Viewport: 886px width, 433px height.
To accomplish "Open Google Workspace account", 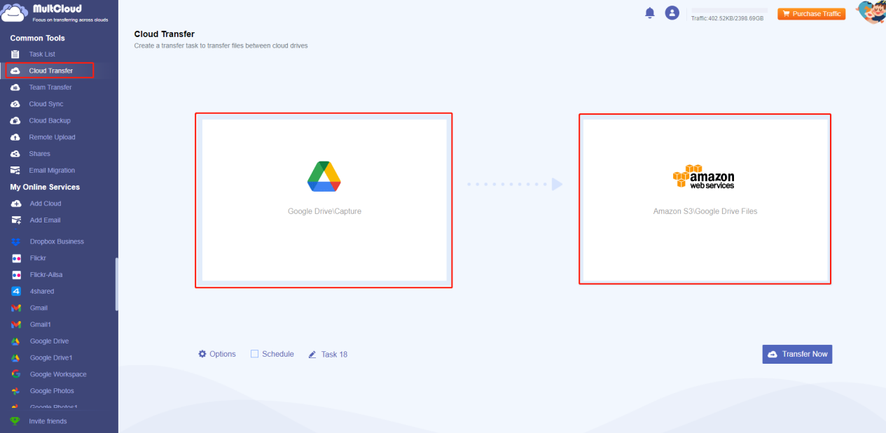I will (58, 374).
